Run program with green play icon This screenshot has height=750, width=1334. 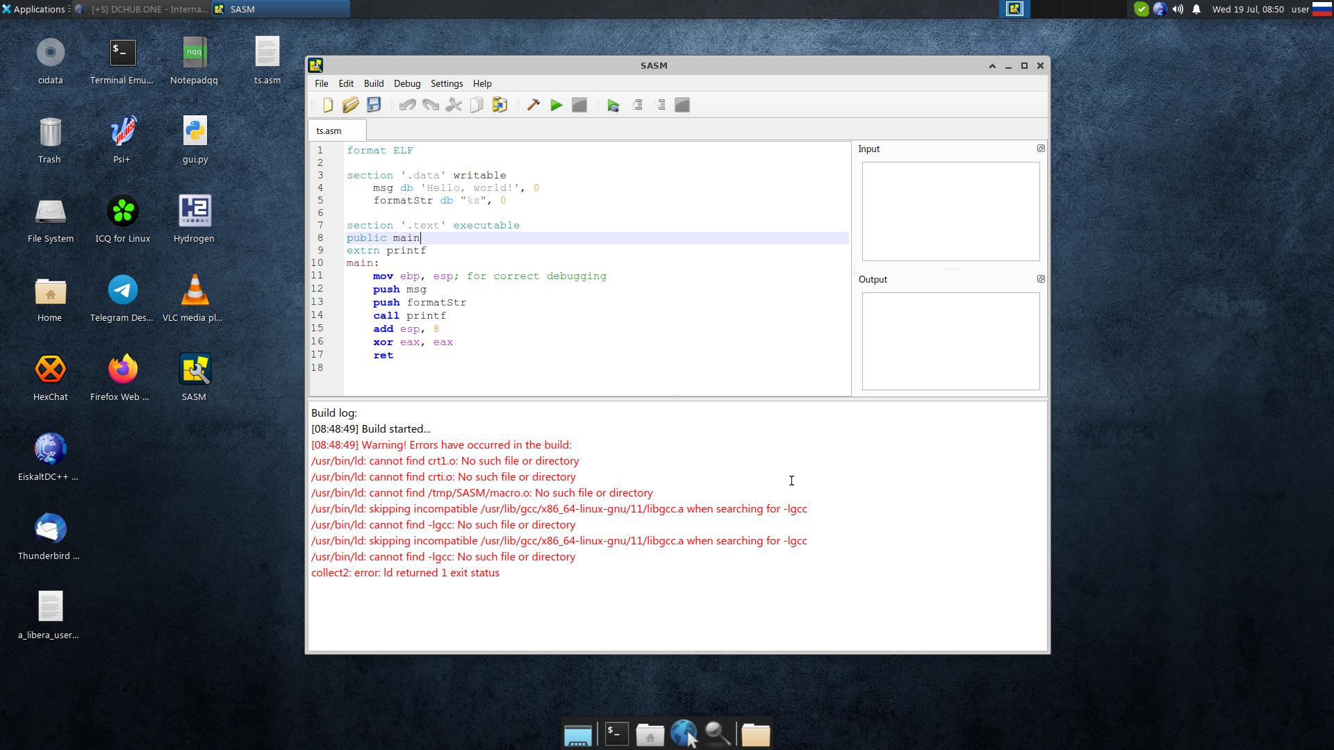coord(556,105)
